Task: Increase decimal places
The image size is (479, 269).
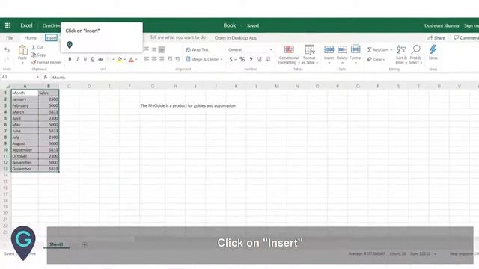Action: click(260, 59)
